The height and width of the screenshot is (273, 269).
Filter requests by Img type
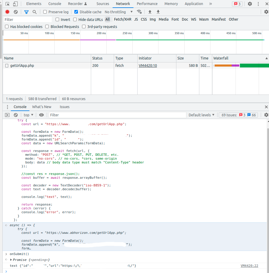(x=153, y=19)
